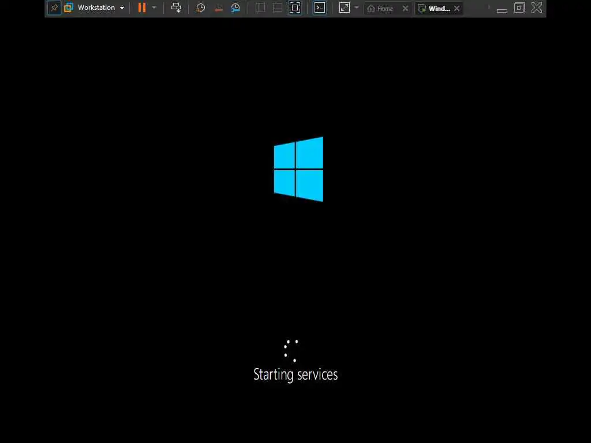Show or hide the library sidebar
The height and width of the screenshot is (443, 591).
coord(260,8)
